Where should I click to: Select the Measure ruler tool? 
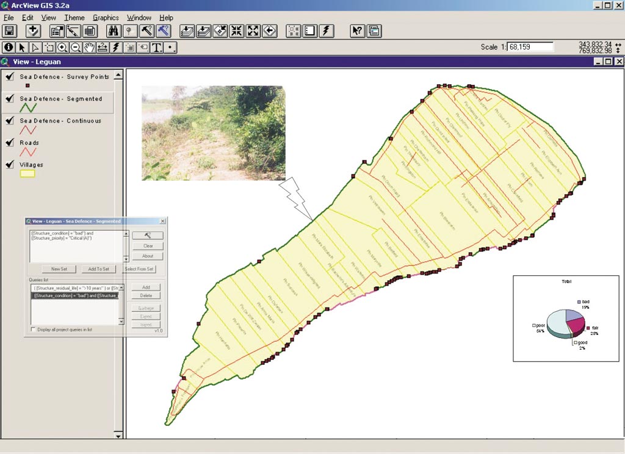click(x=103, y=48)
